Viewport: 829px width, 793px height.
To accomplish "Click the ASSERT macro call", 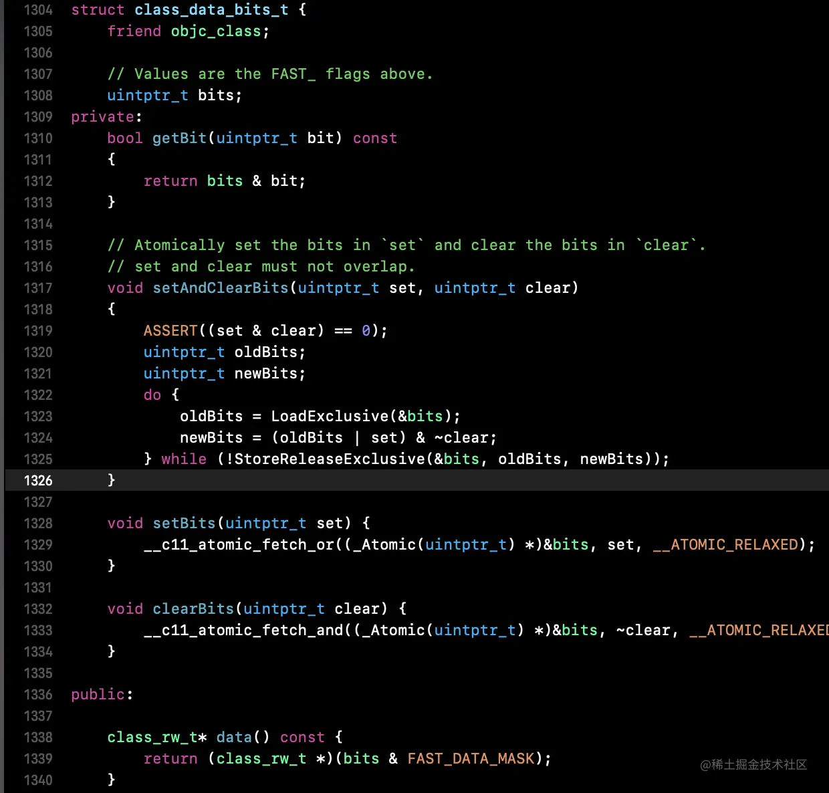I will [x=265, y=331].
